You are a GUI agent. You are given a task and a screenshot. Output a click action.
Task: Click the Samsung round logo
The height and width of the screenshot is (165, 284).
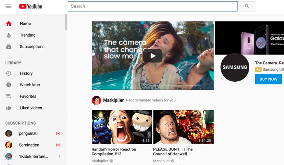[x=235, y=67]
